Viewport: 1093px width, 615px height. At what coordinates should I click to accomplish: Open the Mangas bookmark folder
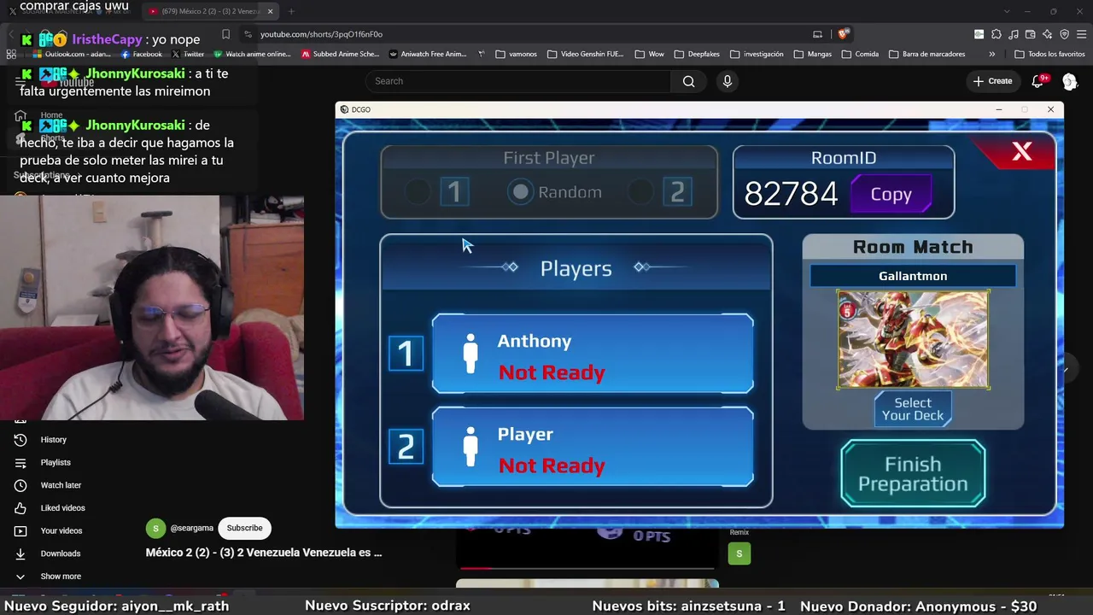(x=813, y=54)
